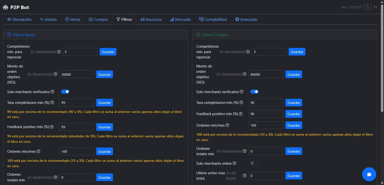
Task: Select the Filtros tab
Action: [x=124, y=19]
